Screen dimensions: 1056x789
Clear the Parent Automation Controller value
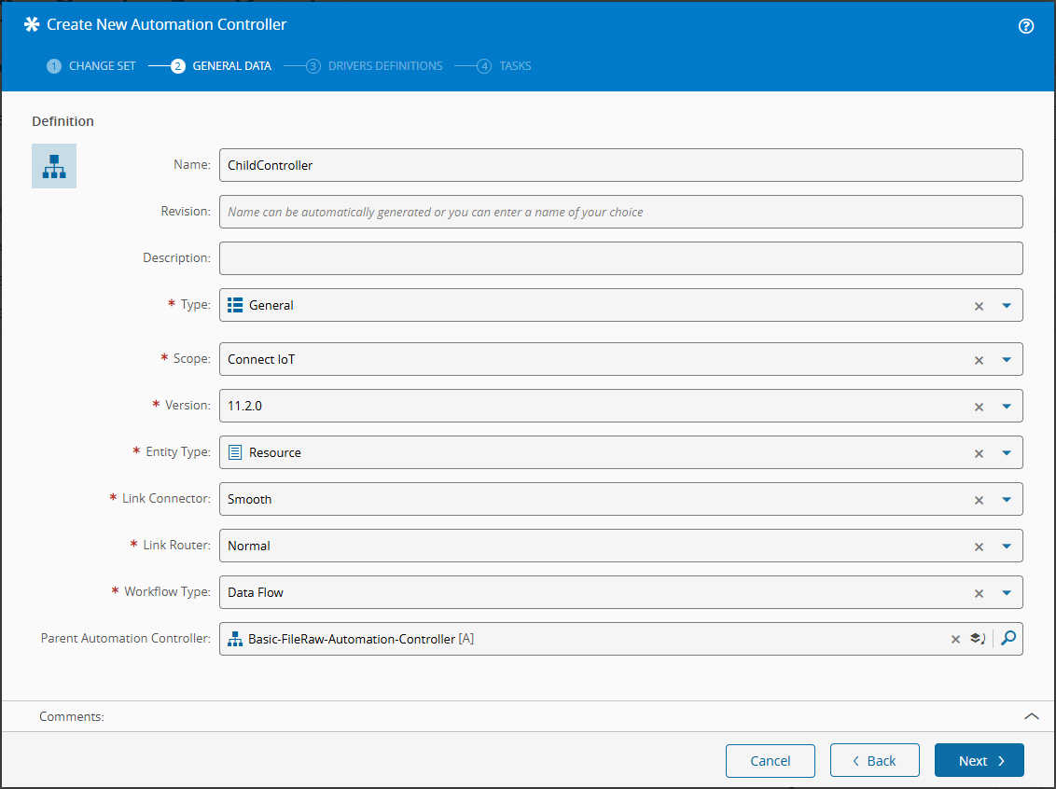955,639
